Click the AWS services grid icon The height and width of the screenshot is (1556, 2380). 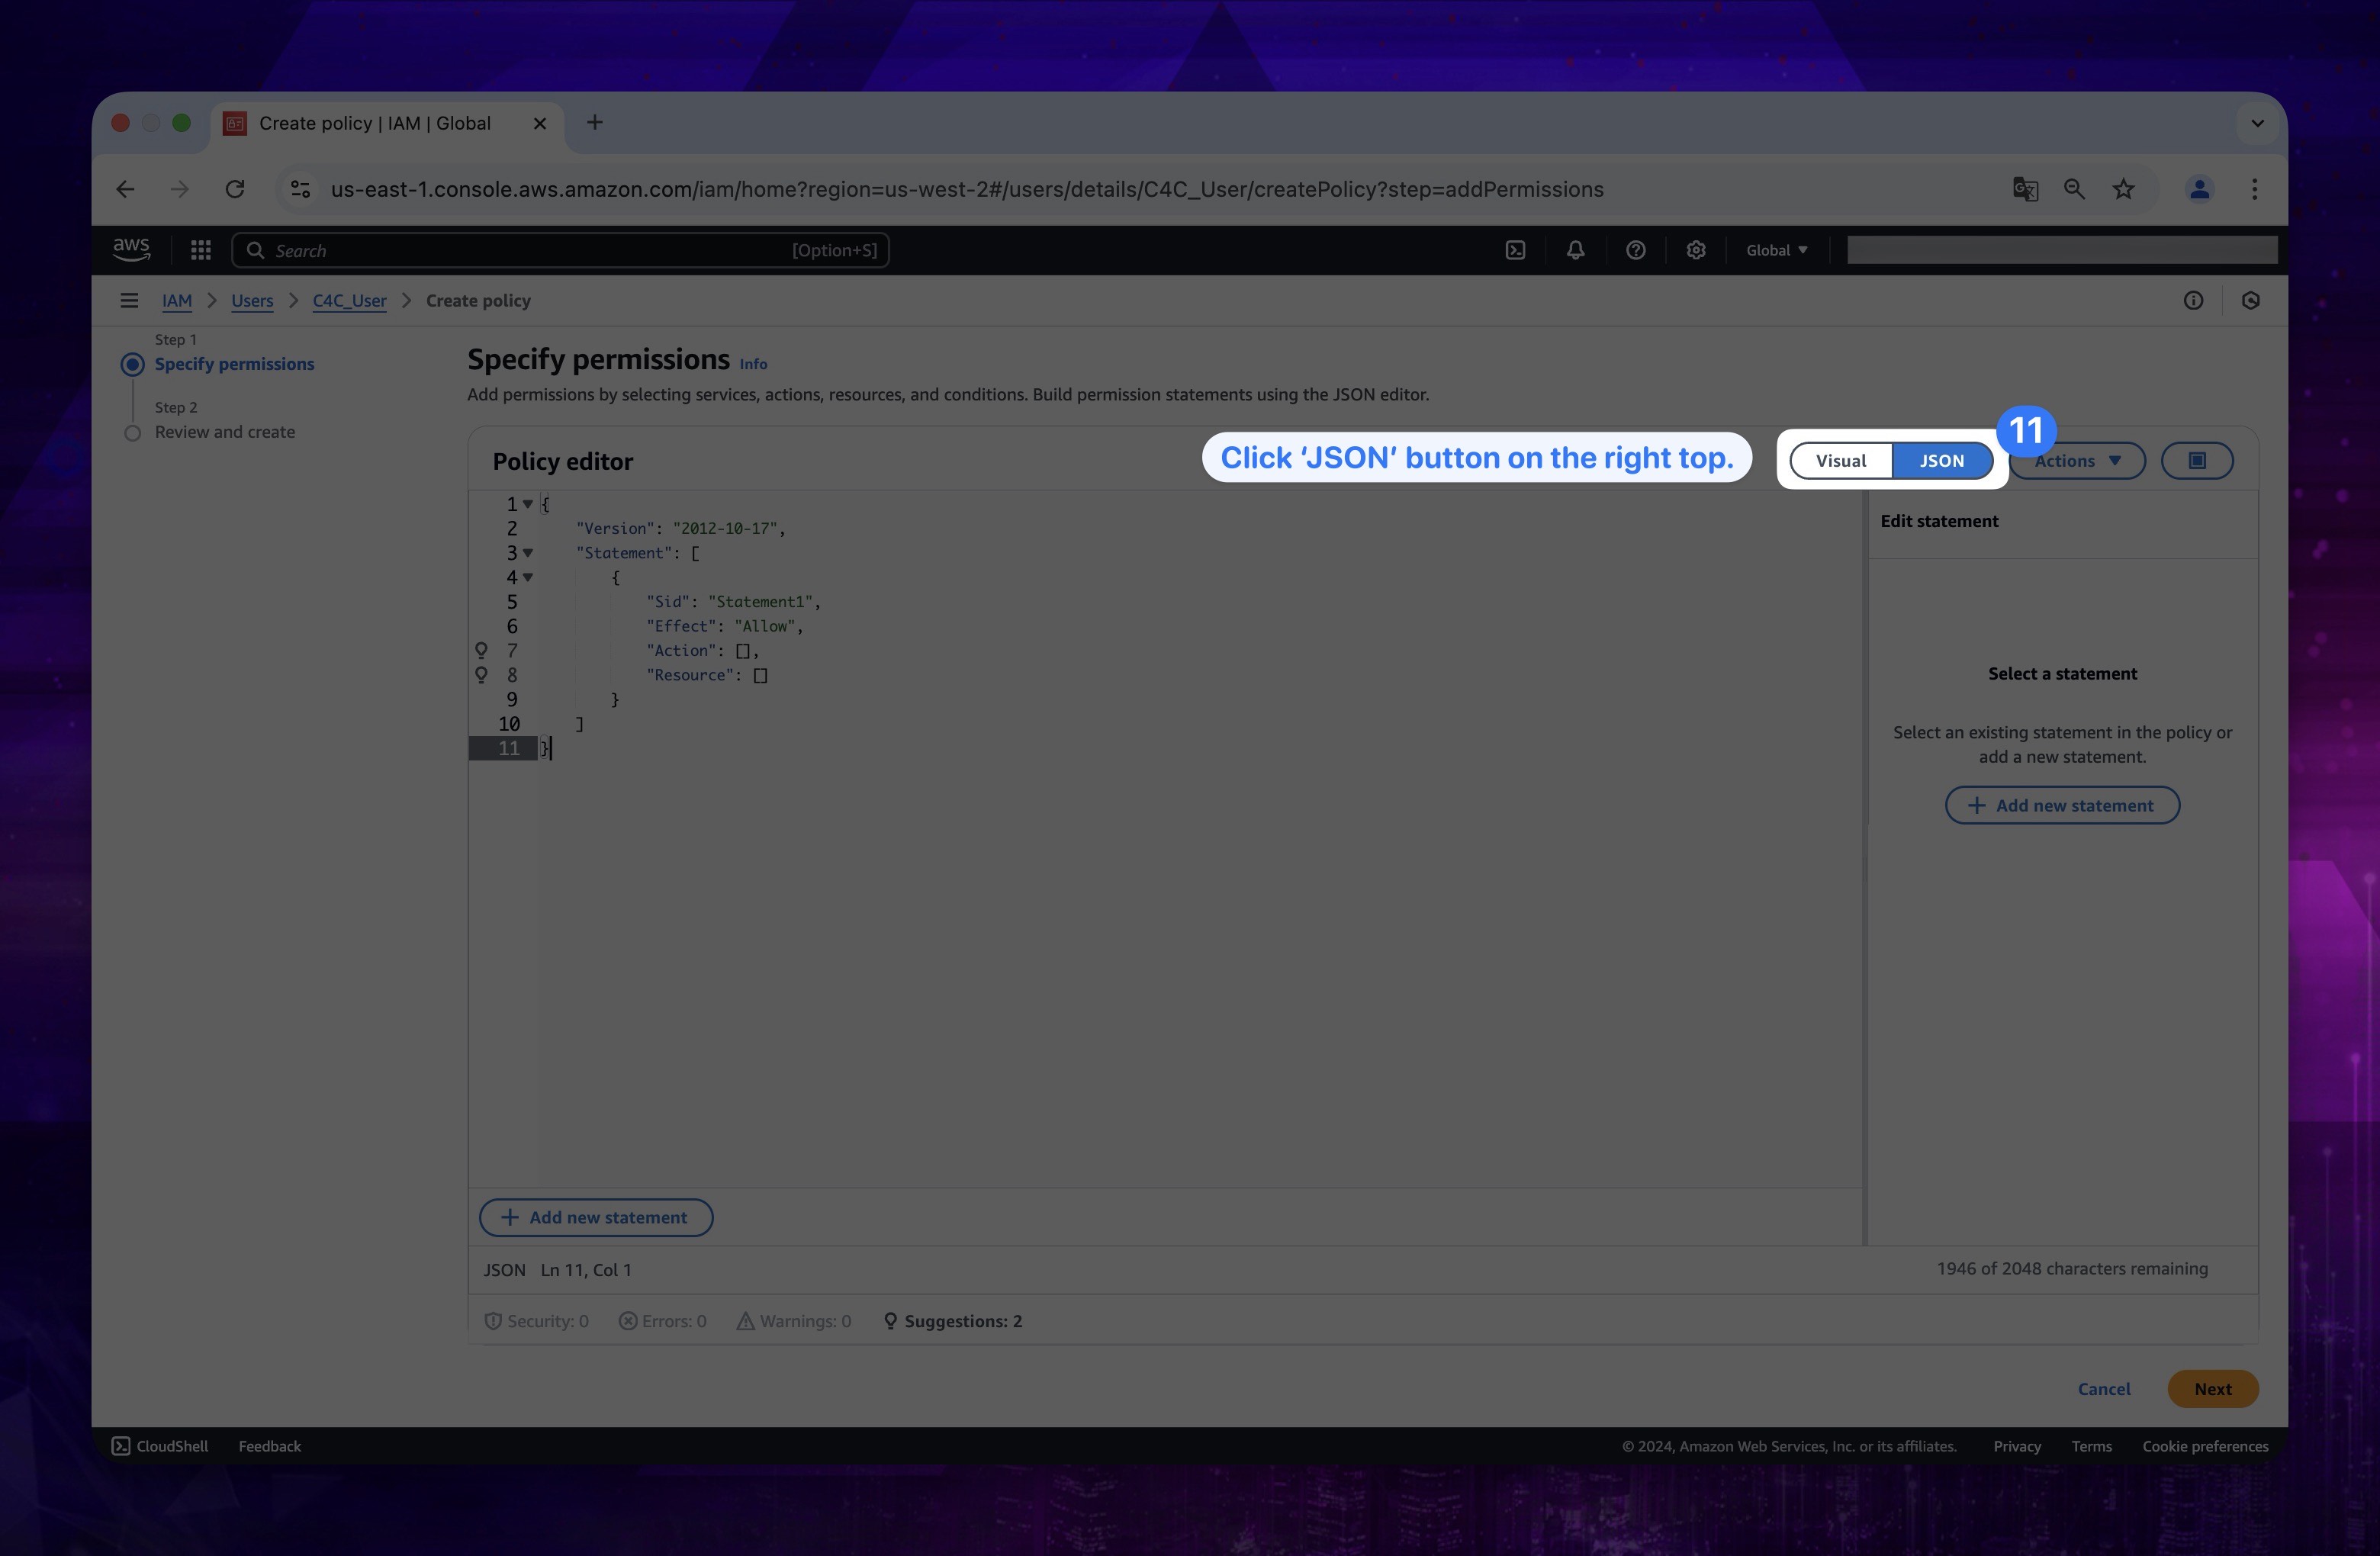pos(196,250)
